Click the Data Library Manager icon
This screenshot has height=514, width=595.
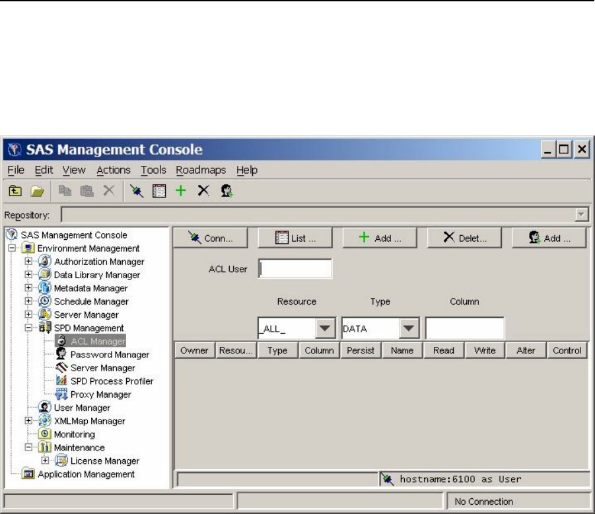(45, 274)
